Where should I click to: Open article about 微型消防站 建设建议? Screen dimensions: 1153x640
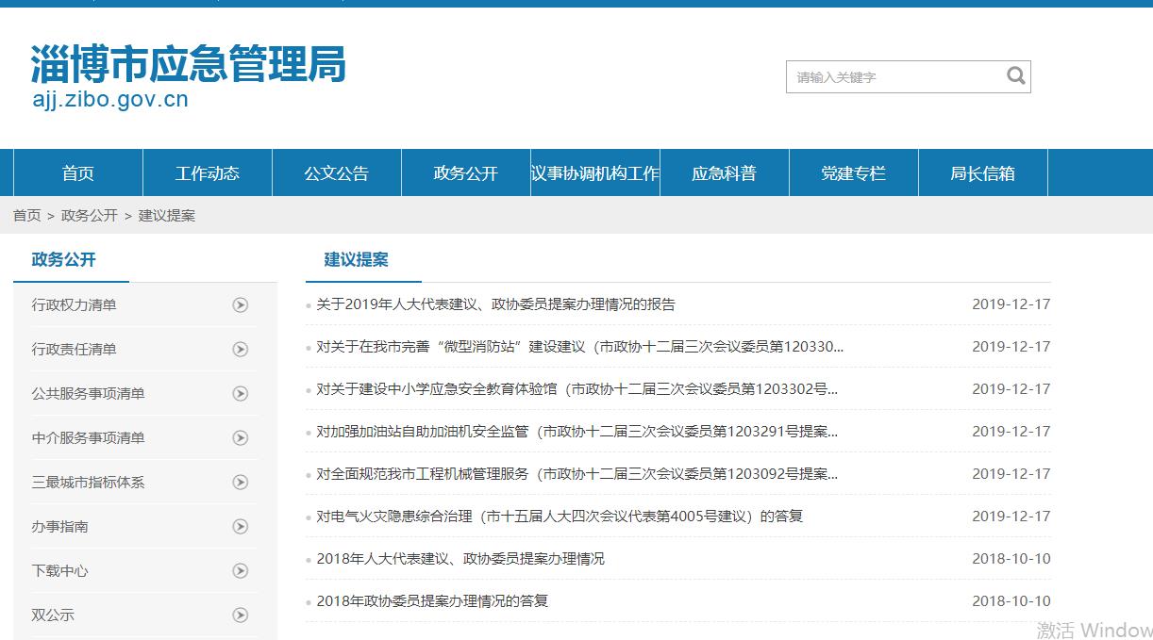tap(580, 346)
